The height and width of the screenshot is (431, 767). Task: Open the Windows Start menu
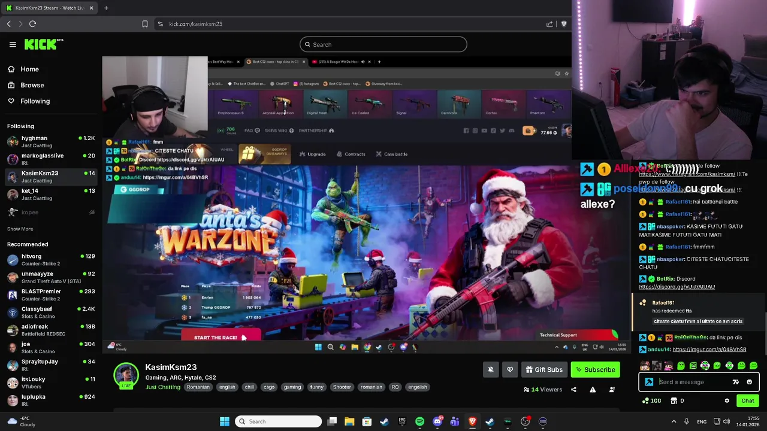(x=225, y=421)
